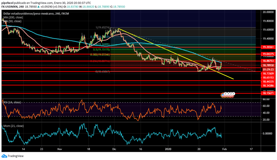Click the Momentum axis value 0.00000

(267, 134)
